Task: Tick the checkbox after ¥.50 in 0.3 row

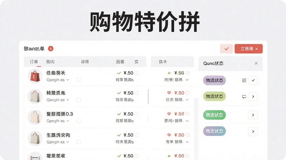Action: click(136, 114)
